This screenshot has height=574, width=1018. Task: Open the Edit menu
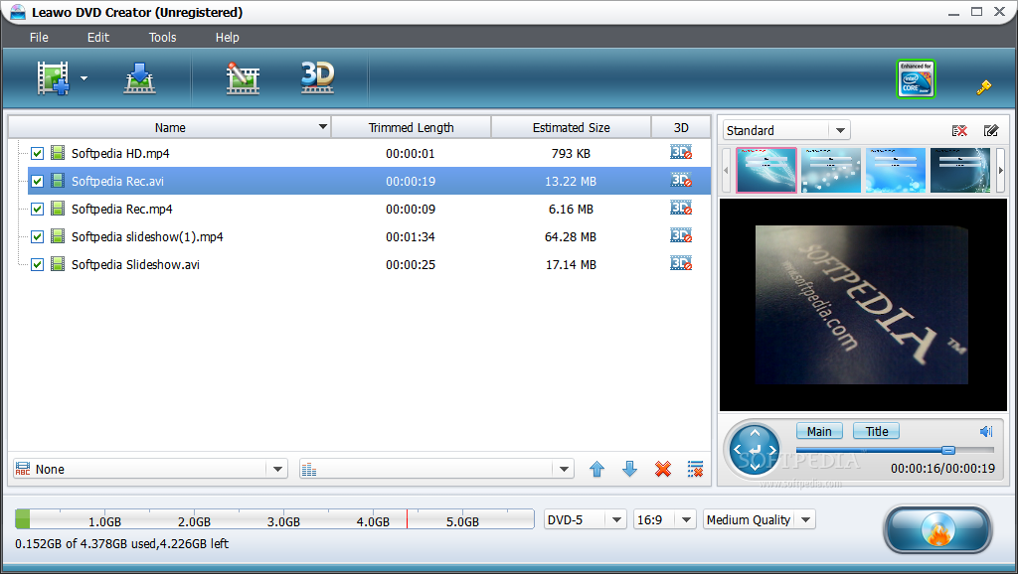pos(98,37)
